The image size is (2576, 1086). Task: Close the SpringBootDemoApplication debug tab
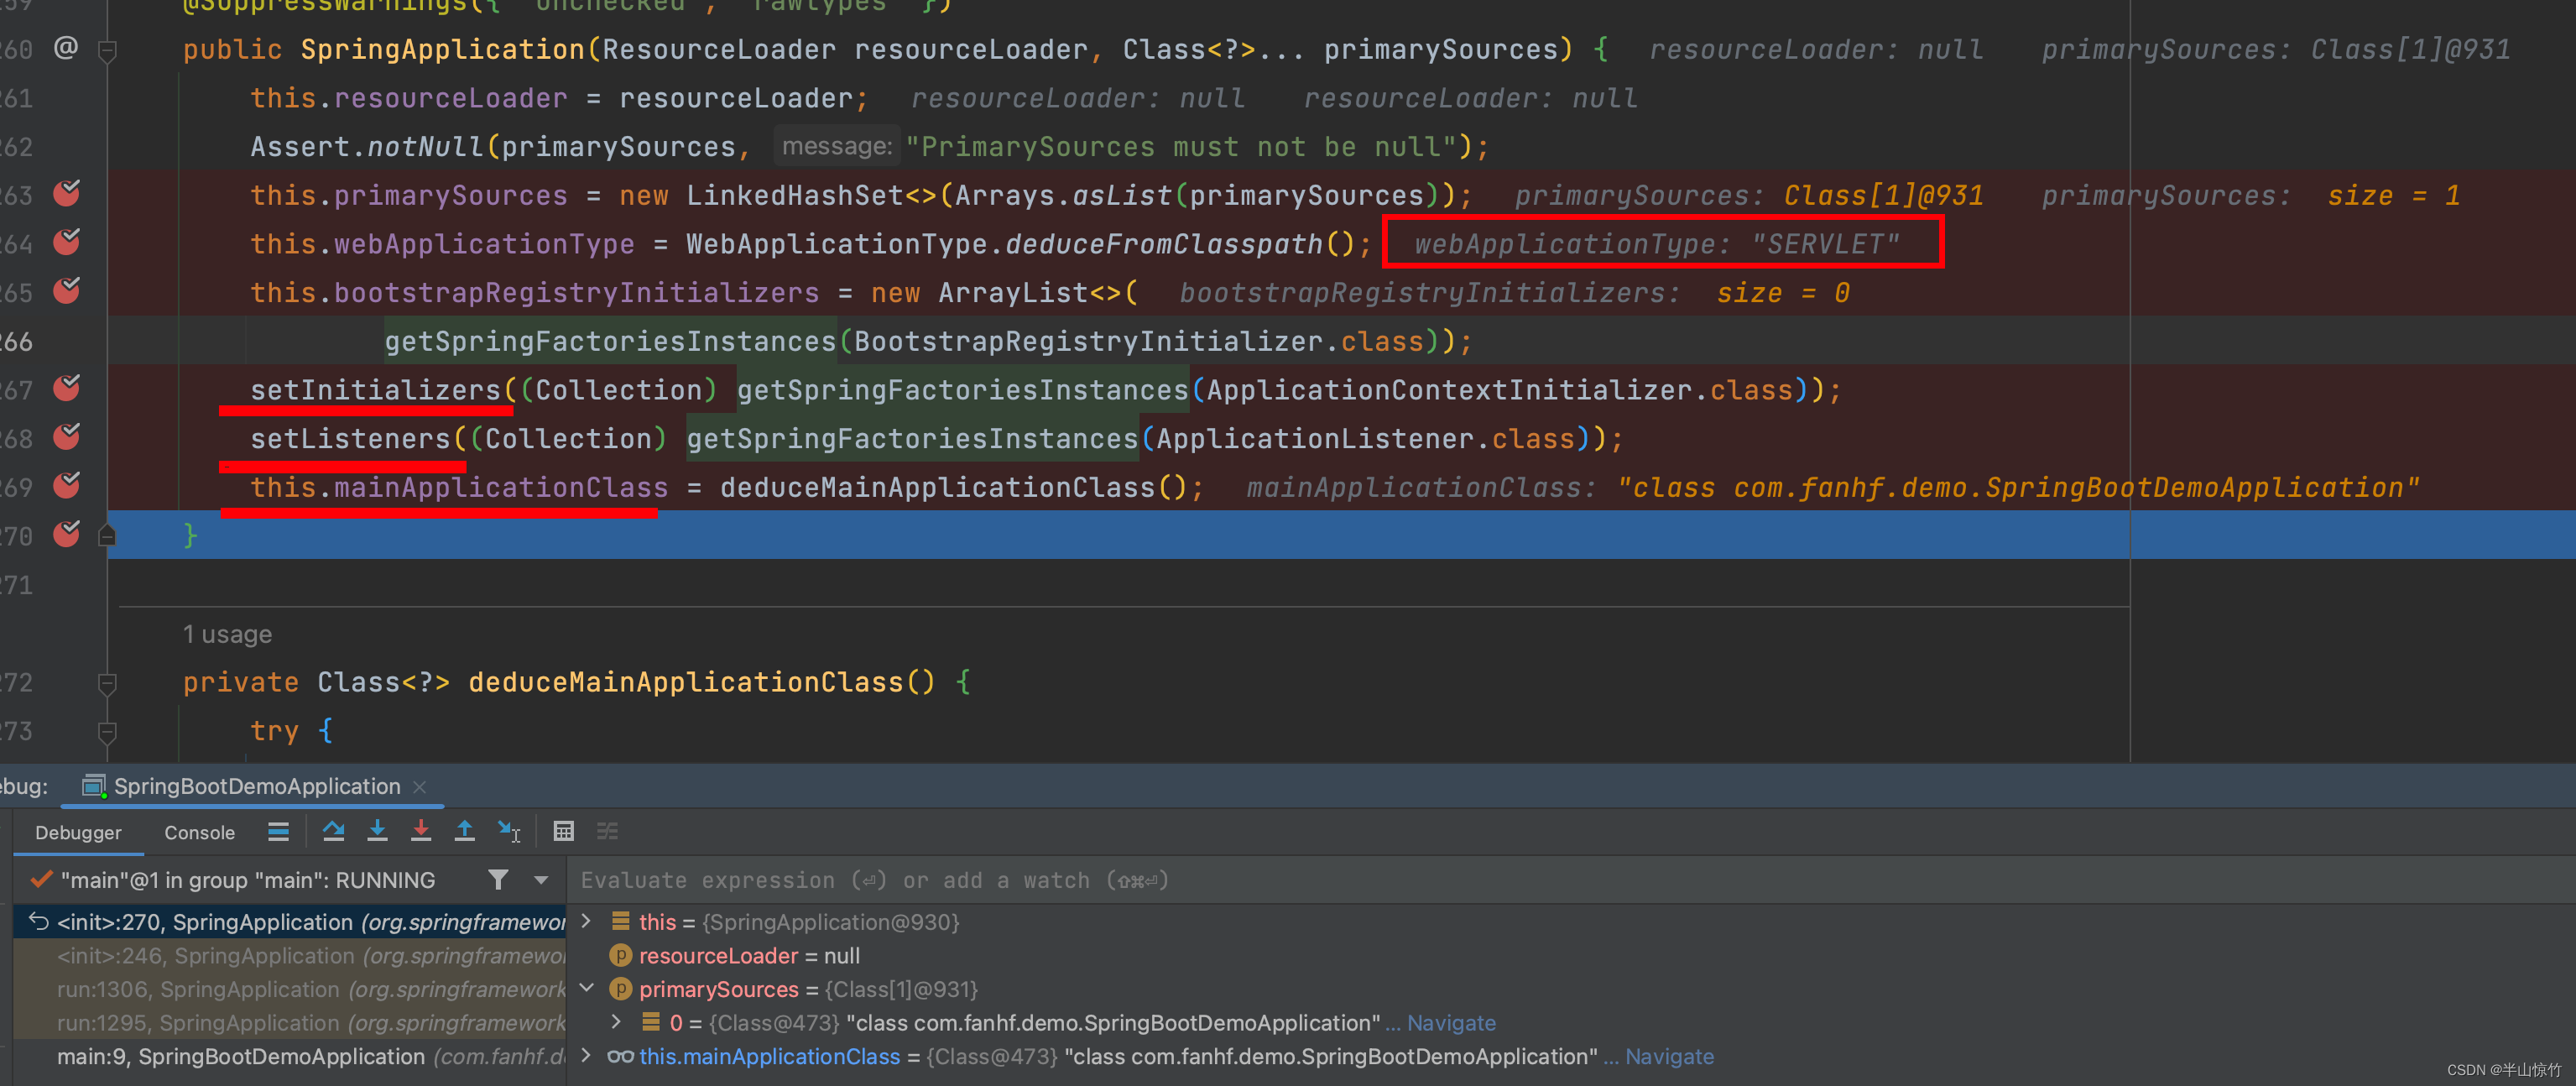coord(420,787)
